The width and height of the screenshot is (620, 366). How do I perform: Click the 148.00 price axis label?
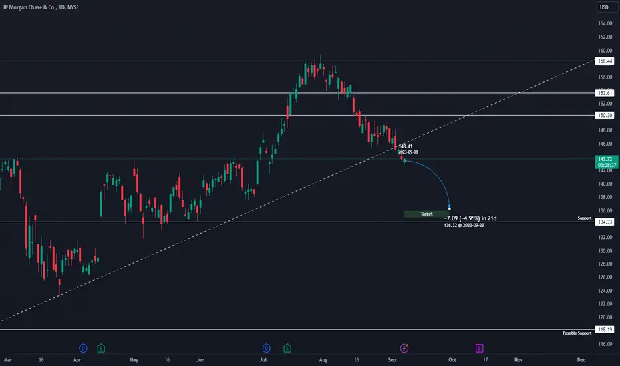[605, 130]
